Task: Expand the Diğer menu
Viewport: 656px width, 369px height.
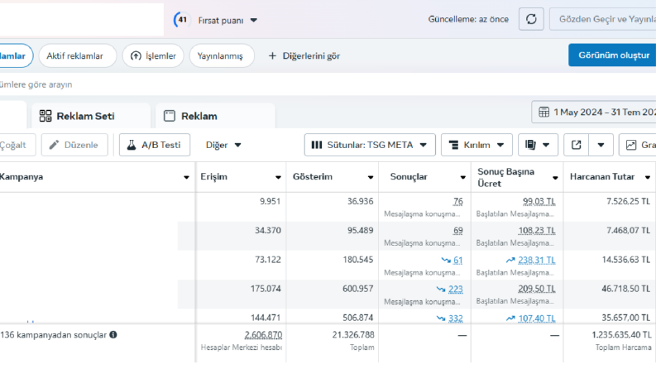Action: pos(223,145)
